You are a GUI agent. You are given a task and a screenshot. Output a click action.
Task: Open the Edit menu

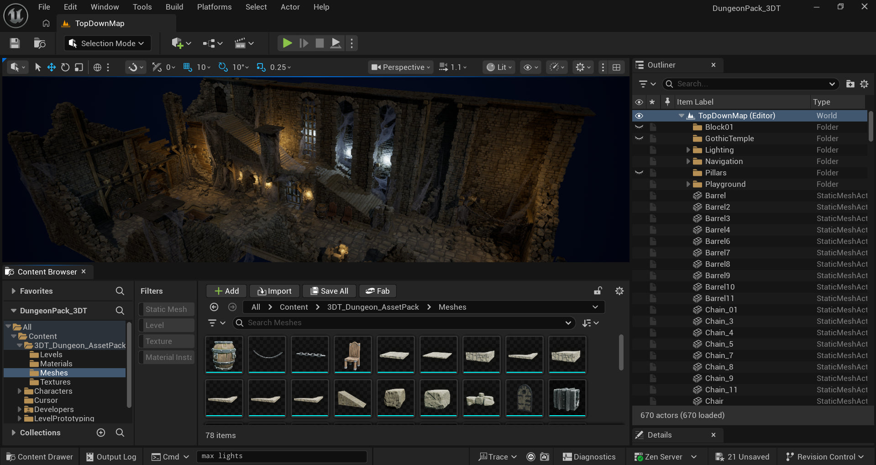coord(70,7)
